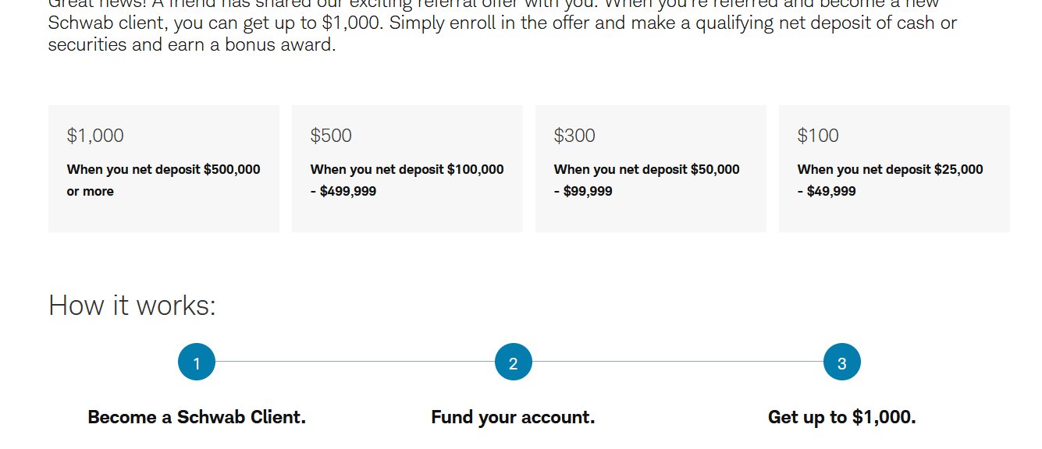Screen dimensions: 1042x449
Task: Click the step 3 circle icon
Action: pyautogui.click(x=842, y=362)
